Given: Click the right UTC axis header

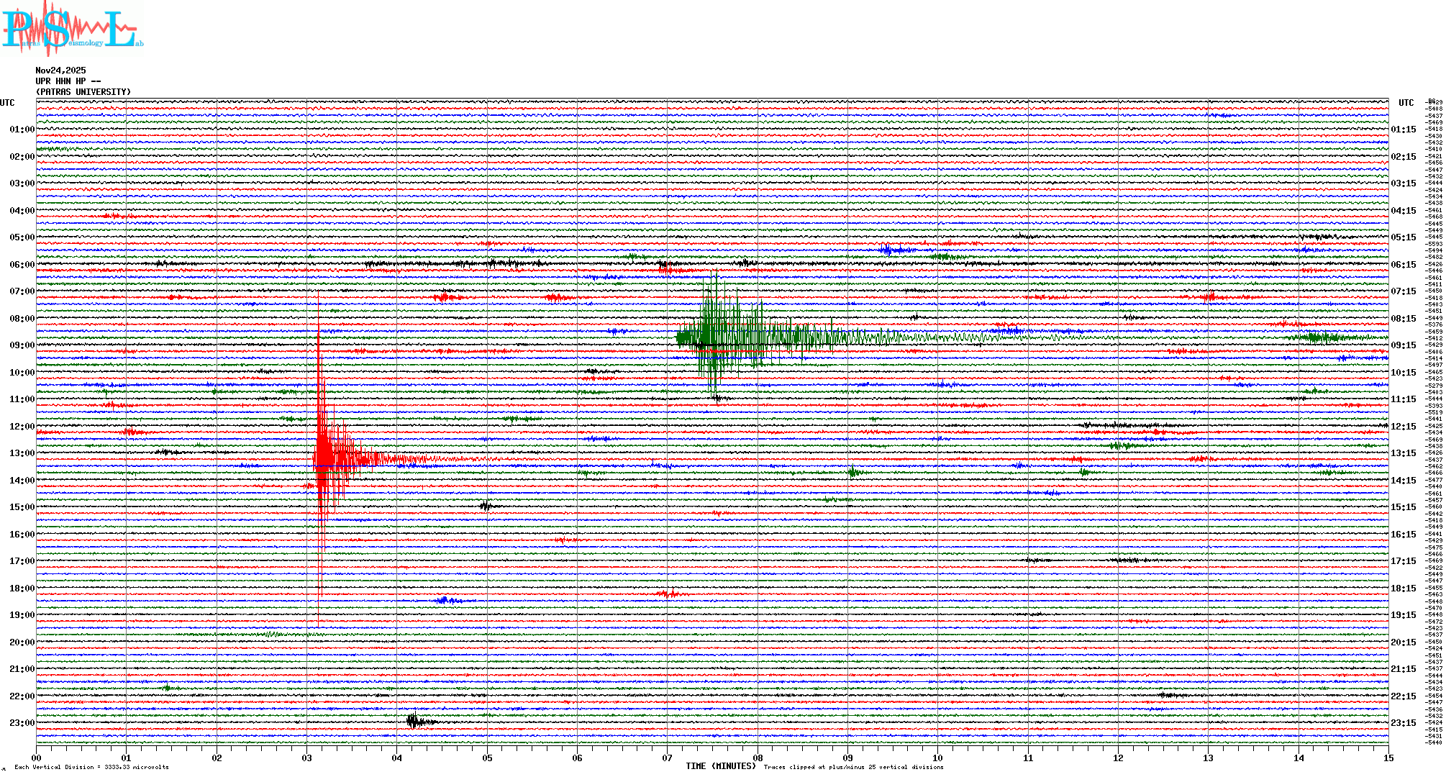Looking at the screenshot, I should [x=1406, y=103].
